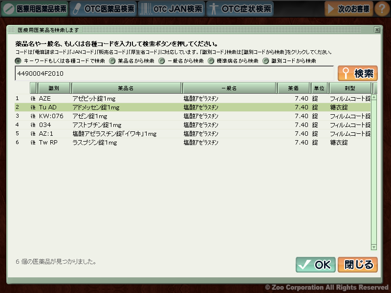The height and width of the screenshot is (293, 391).
Task: Open the OTC JAN検索 tab
Action: tap(172, 9)
